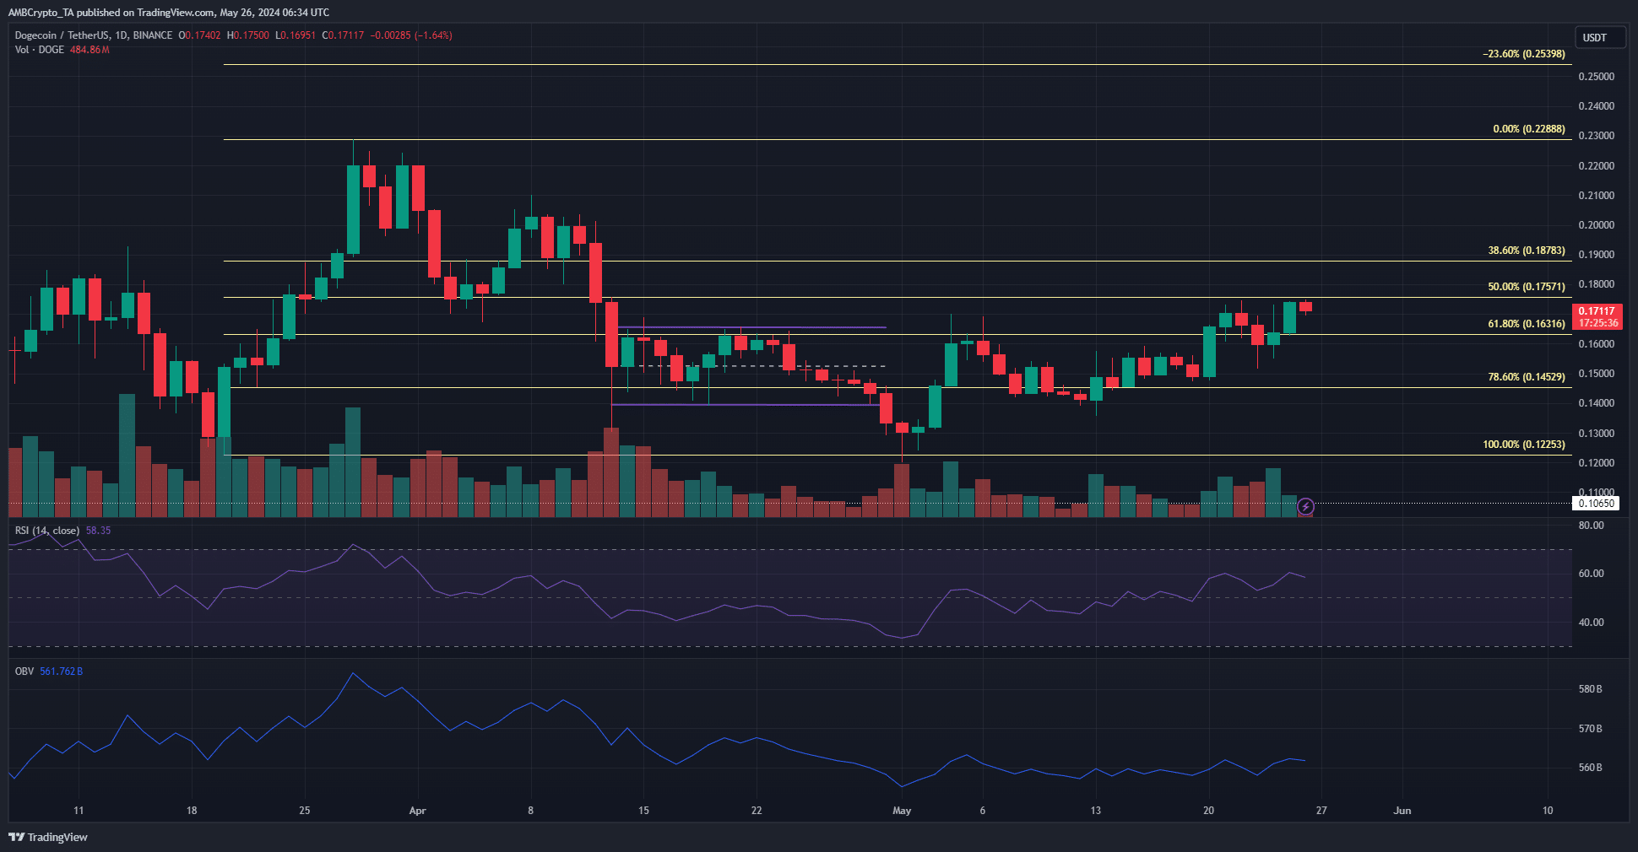Select the 100.00% (0.12253) Fibonacci label
The height and width of the screenshot is (852, 1638).
tap(1524, 445)
